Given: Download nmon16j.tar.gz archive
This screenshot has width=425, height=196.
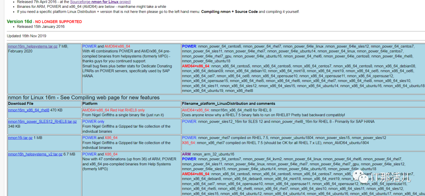Looking at the screenshot, I should tap(20, 138).
